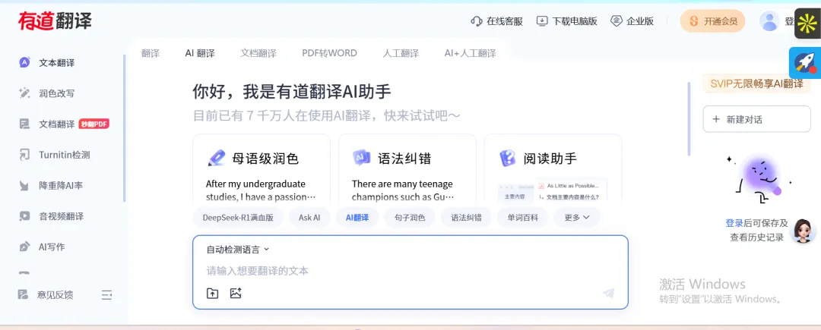Open the 母语级润色 card
This screenshot has width=821, height=330.
[262, 168]
